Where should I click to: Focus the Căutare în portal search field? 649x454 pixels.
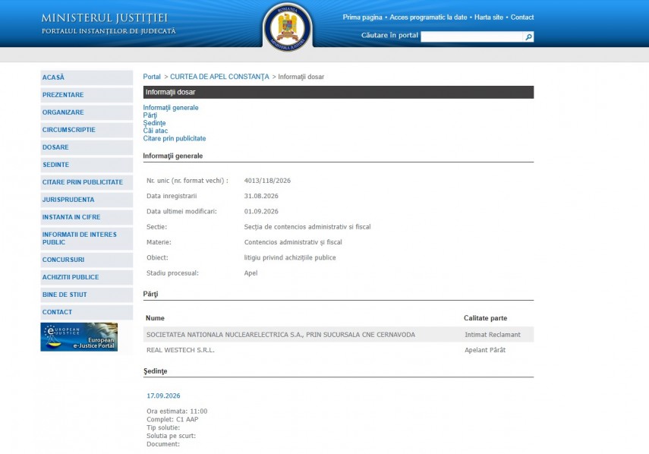[x=472, y=37]
